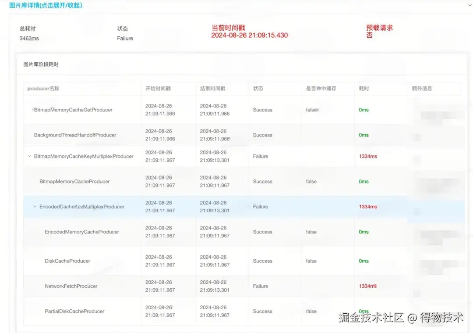Click the collapse chevron beside the 图片库详情 header

(470, 5)
